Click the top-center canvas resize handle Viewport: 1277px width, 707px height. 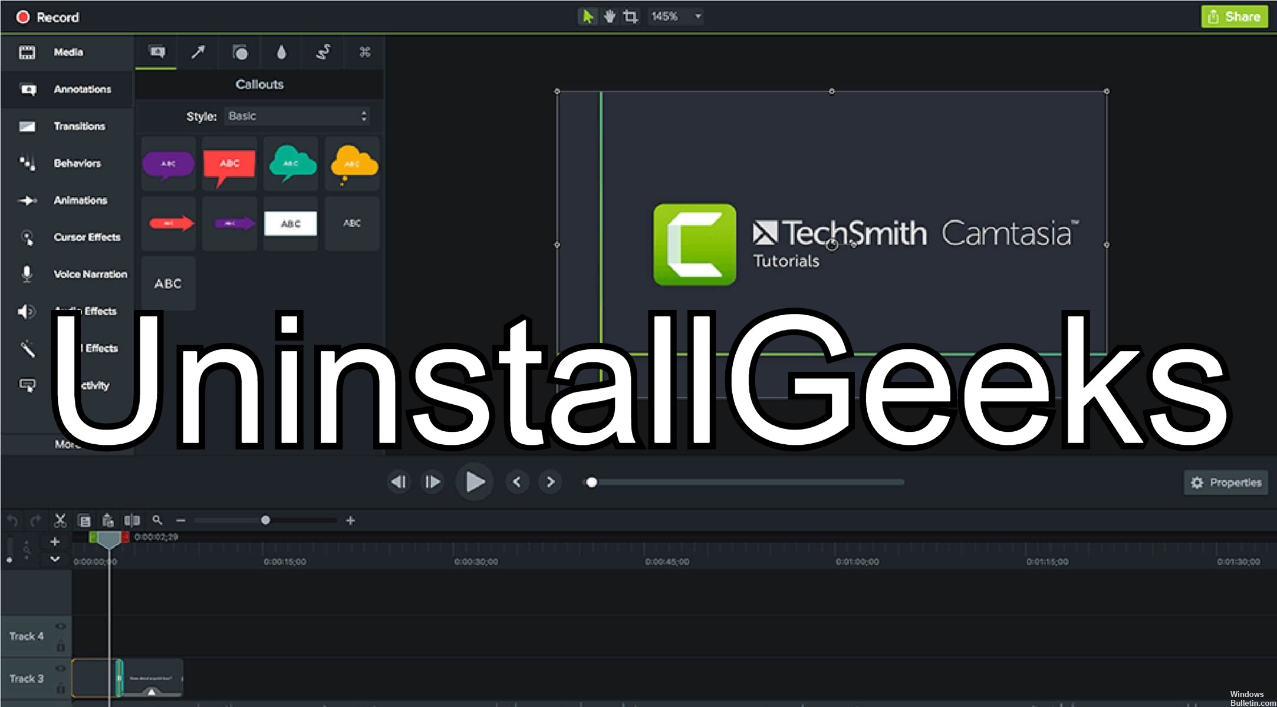click(832, 91)
